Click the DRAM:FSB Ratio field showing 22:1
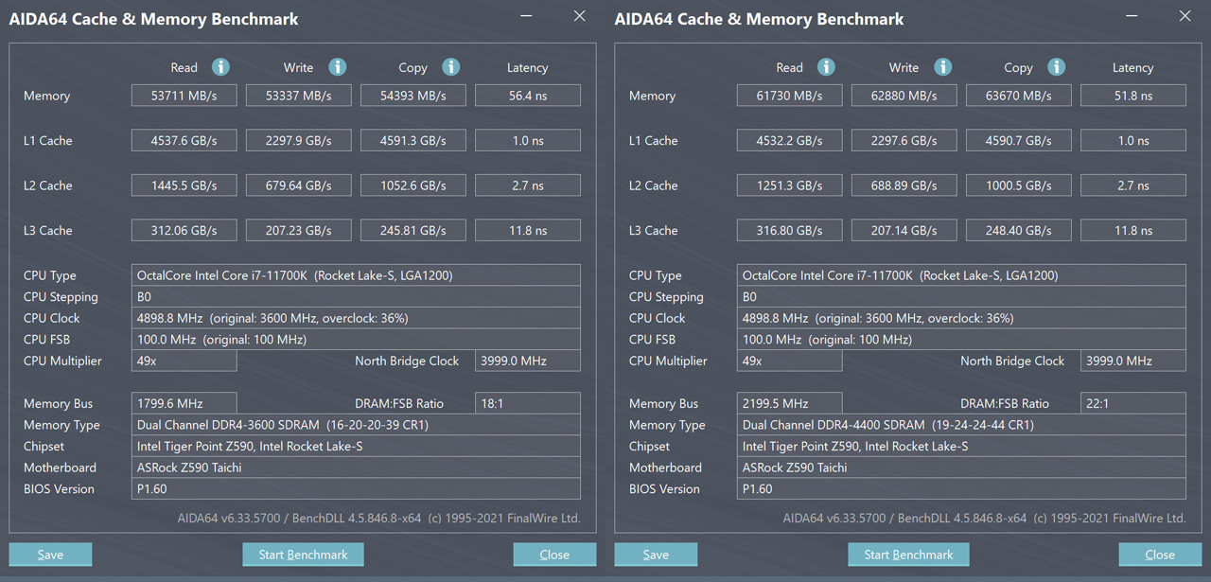1211x582 pixels. 1132,403
